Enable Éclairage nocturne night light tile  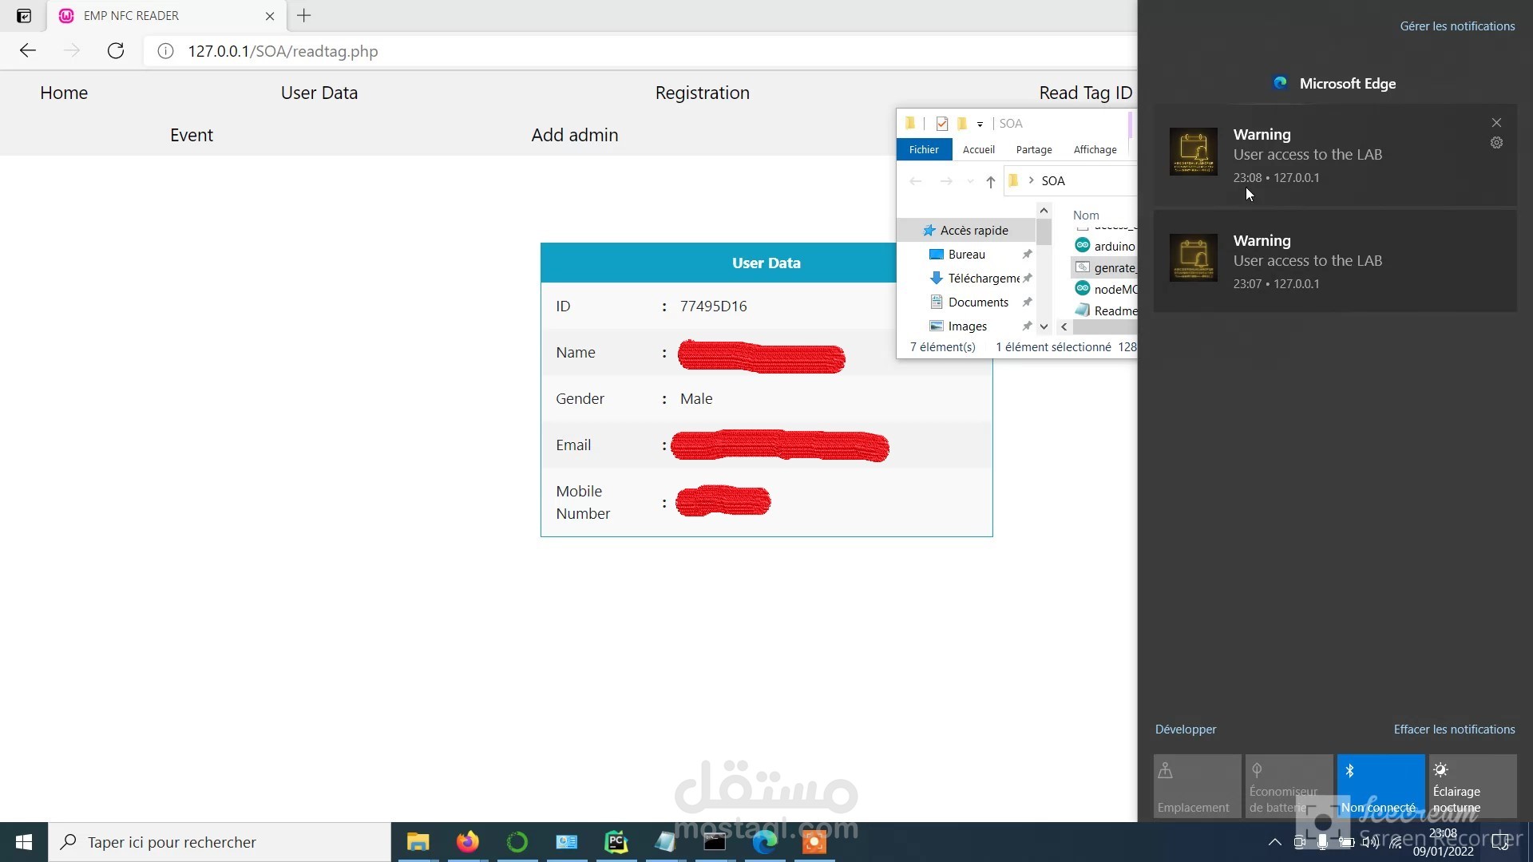1472,786
